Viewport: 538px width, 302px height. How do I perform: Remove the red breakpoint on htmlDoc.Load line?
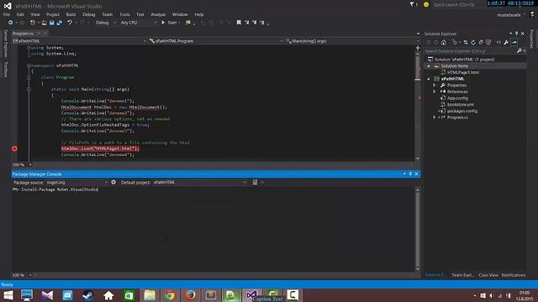pos(14,148)
